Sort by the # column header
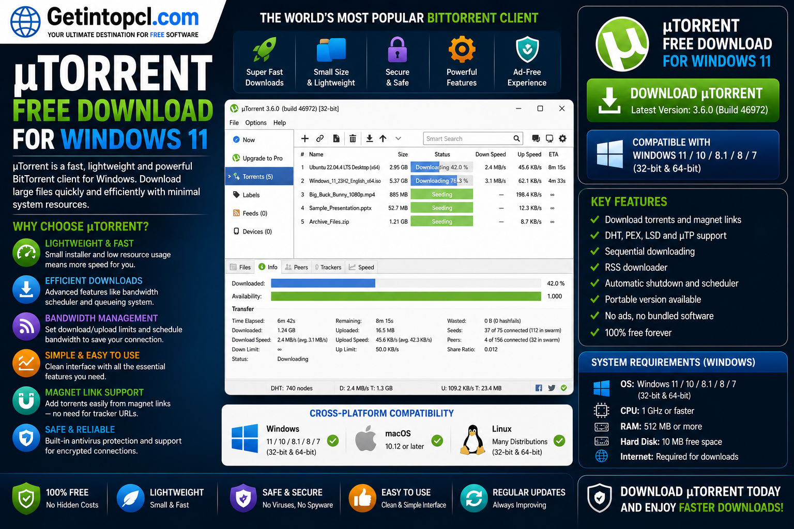794x529 pixels. (302, 154)
